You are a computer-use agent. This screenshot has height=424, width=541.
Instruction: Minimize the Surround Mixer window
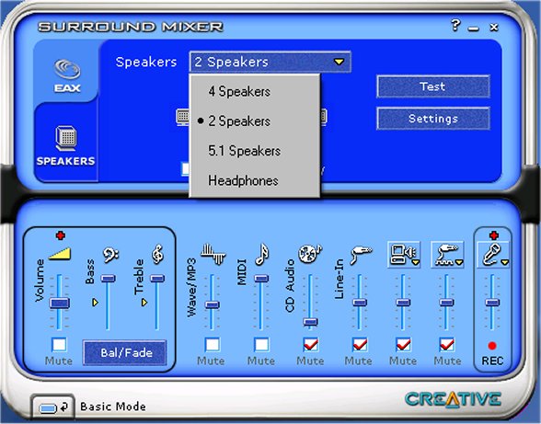click(x=474, y=29)
